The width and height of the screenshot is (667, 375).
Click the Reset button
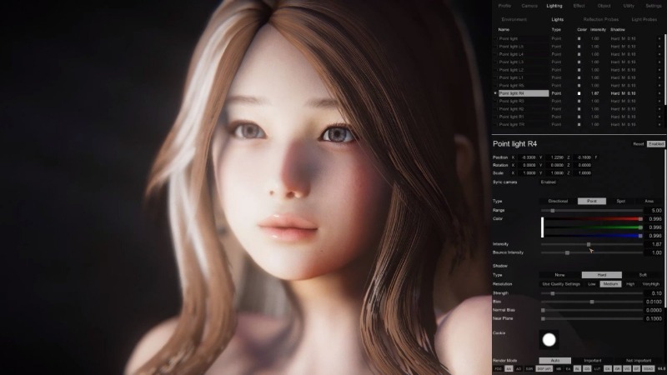point(638,143)
